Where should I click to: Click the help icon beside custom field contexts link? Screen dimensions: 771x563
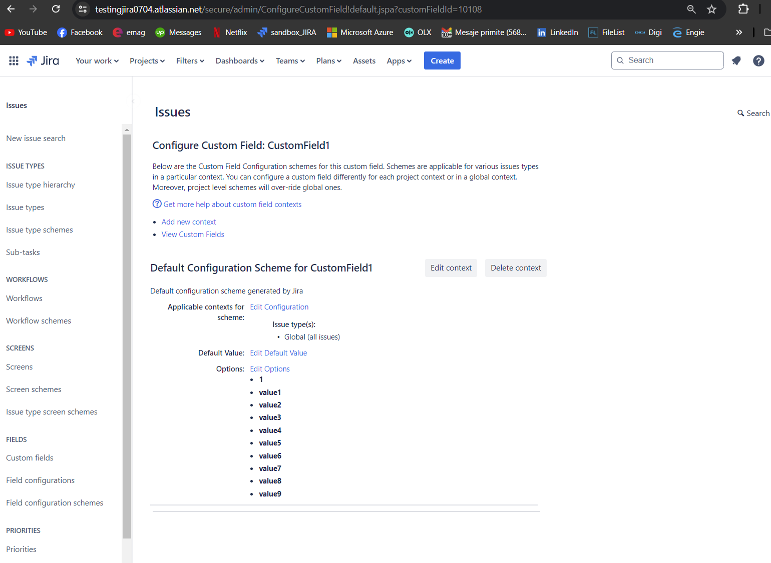(156, 203)
